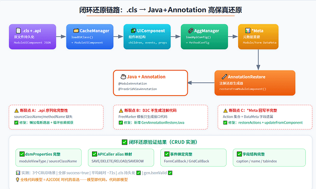Click the text sourceClassName/methodName 缺失
316x189 pixels.
click(43, 117)
